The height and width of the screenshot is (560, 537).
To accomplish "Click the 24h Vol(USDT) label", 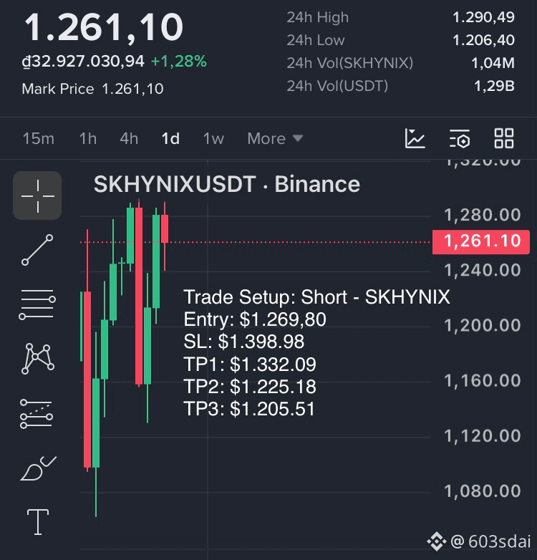I will (x=337, y=86).
